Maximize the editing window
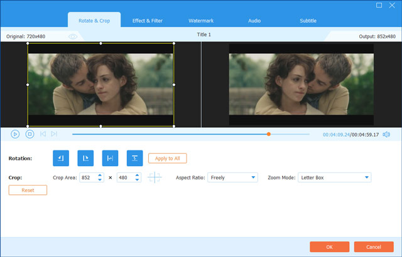 tap(379, 5)
